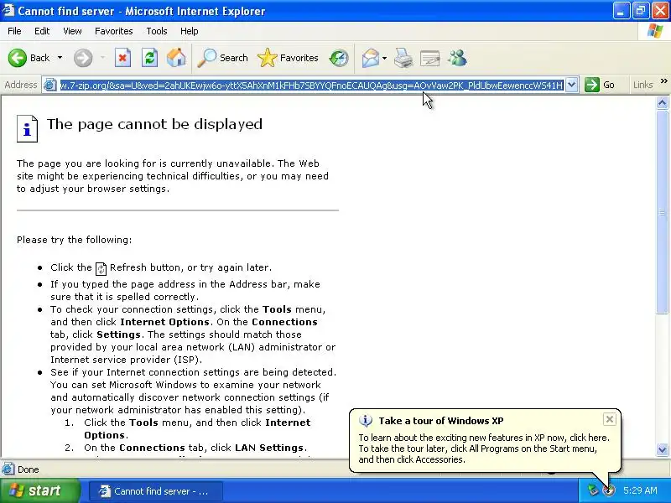This screenshot has height=503, width=671.
Task: Click the Print icon
Action: pos(403,58)
